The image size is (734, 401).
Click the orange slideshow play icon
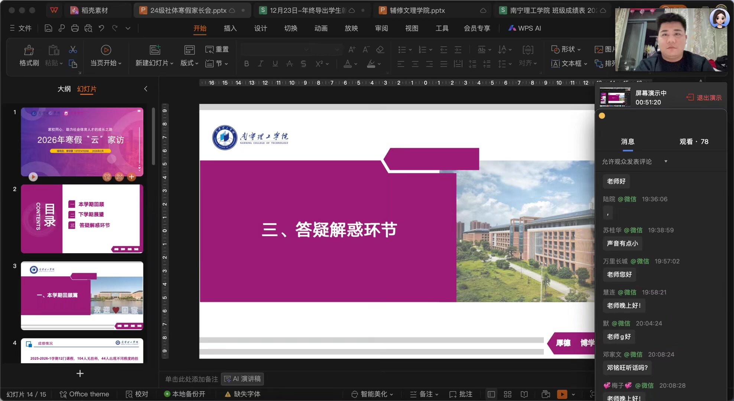pos(562,394)
